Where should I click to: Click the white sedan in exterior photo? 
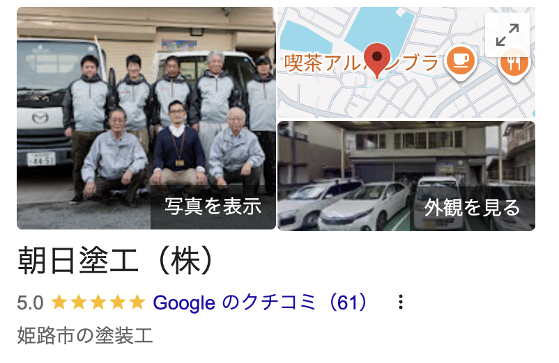pos(364,207)
